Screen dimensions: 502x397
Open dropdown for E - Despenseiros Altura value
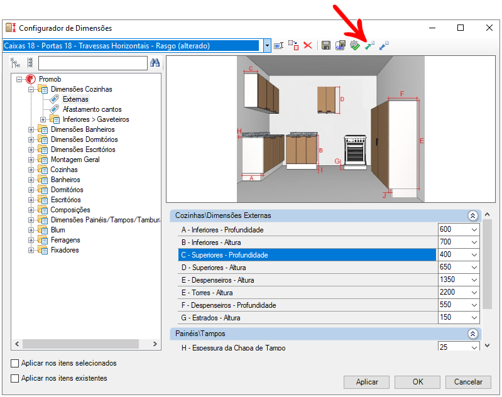(474, 280)
